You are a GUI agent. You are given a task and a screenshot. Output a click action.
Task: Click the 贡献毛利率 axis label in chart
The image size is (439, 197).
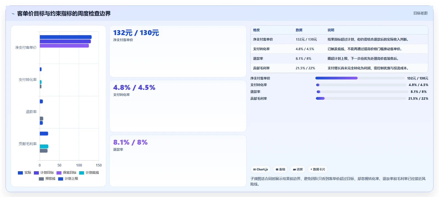(x=27, y=144)
